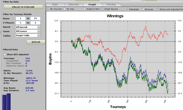Click the Filter by Tourney Details heading
This screenshot has width=183, height=110.
pos(17,14)
